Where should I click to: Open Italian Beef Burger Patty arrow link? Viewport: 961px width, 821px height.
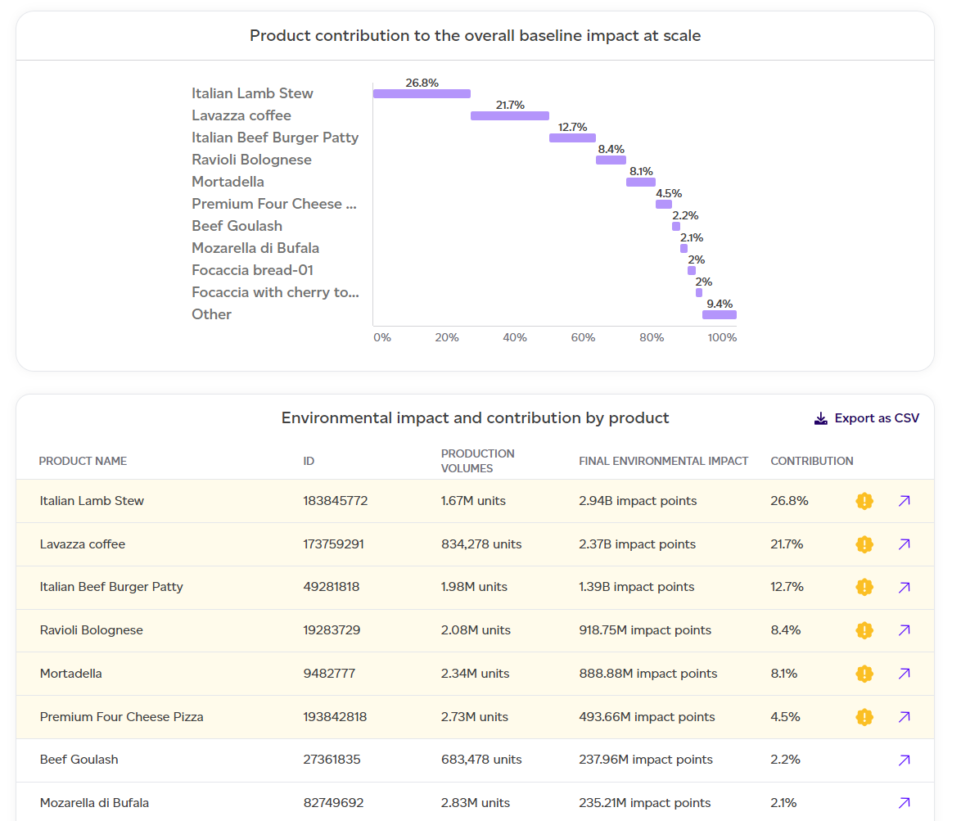(904, 587)
